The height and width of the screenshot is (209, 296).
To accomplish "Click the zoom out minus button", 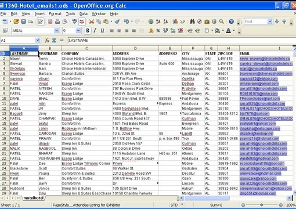I will click(x=243, y=205).
